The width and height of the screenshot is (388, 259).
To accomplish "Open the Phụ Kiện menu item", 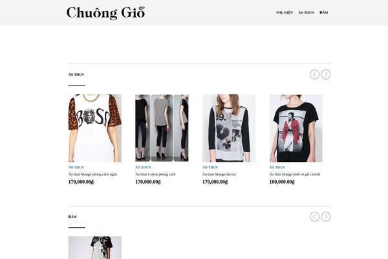I will [285, 12].
